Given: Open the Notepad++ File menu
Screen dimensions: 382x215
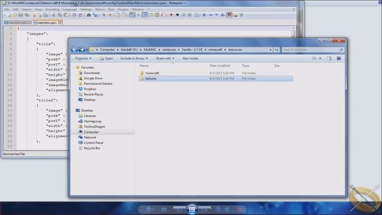Looking at the screenshot, I should click(7, 10).
